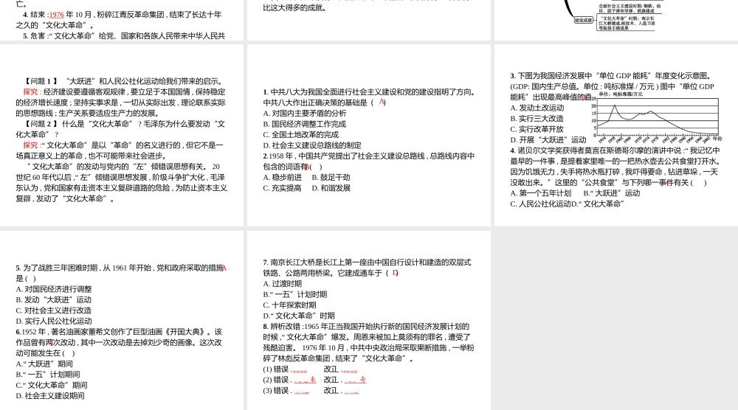Viewport: 738px width, 410px height.
Task: Select option D. 开展"大跃进"运动
Action: click(548, 139)
